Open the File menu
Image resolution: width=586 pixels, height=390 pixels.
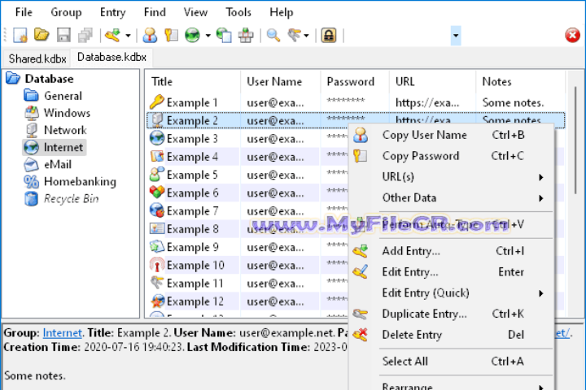24,12
